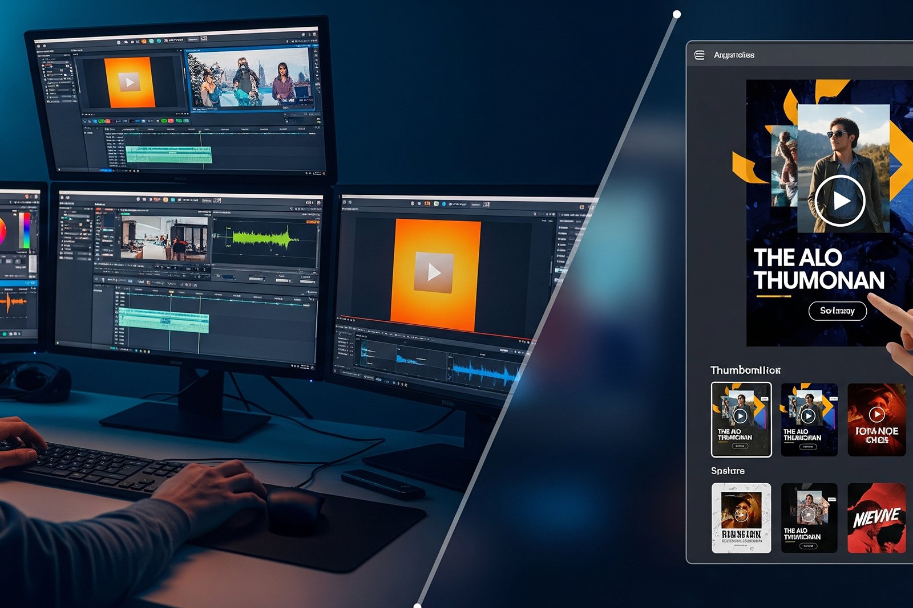This screenshot has height=608, width=913.
Task: Select the first highlighted thumbnail in the Thumbnail row
Action: [x=741, y=419]
